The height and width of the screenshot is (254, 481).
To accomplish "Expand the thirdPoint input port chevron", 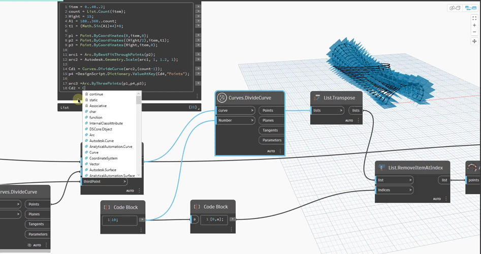I will pos(125,181).
